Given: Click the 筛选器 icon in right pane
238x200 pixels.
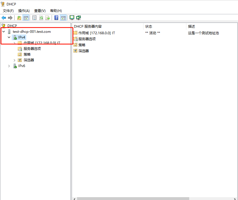Looking at the screenshot, I should [x=75, y=51].
